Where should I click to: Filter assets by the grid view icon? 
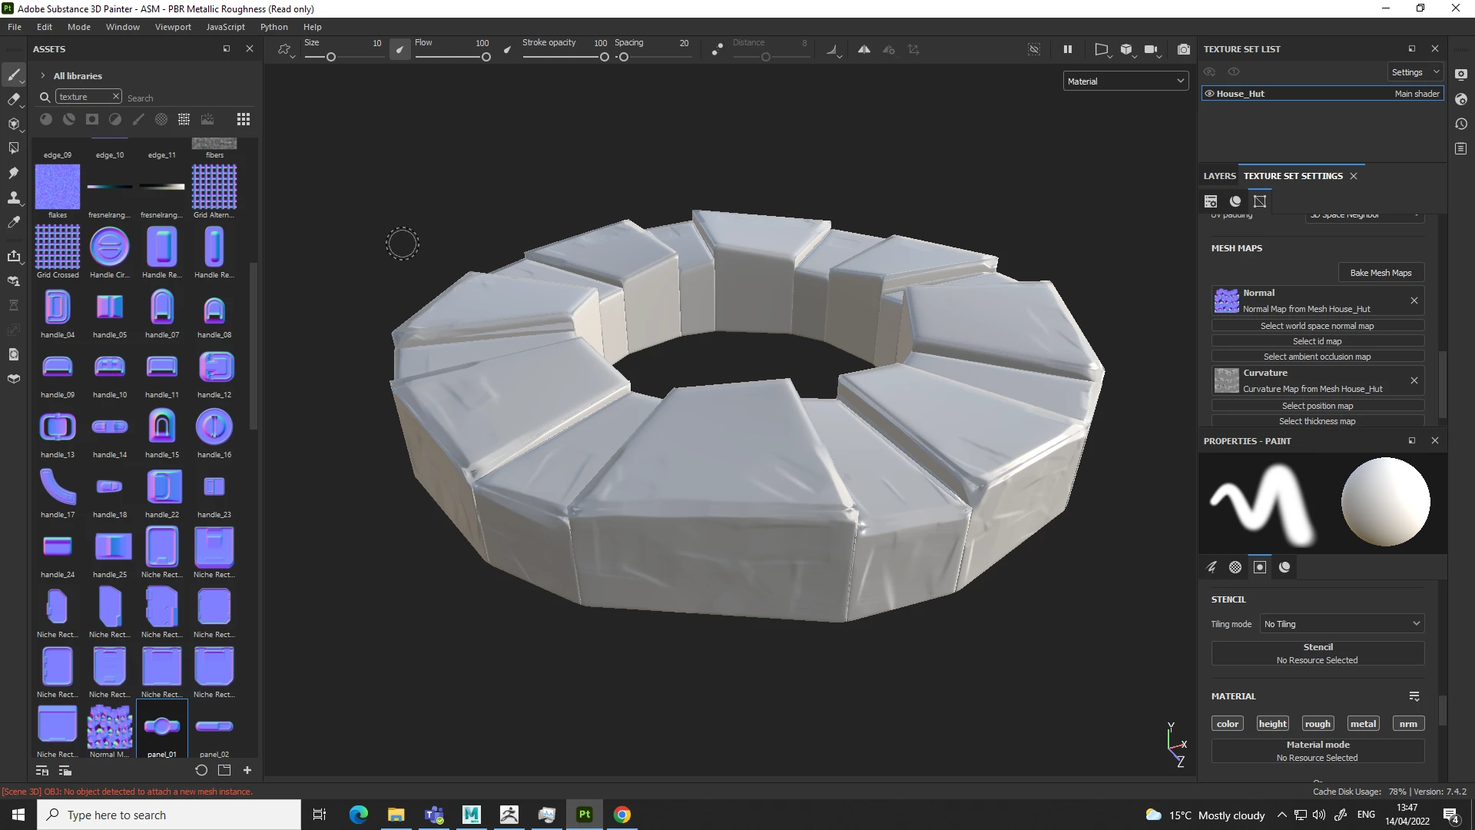point(244,119)
